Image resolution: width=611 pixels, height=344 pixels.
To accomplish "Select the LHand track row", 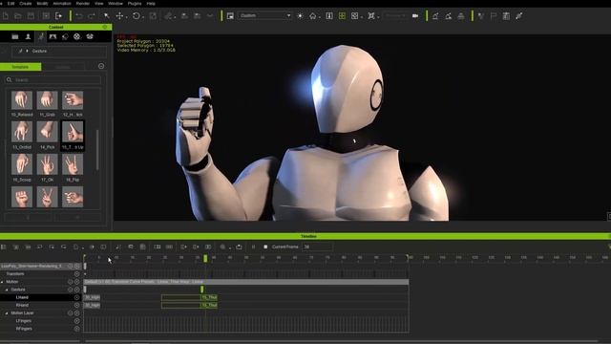I will [40, 297].
